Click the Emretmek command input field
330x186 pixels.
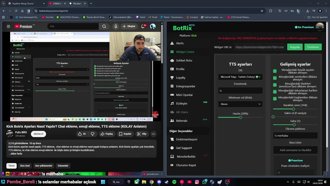[240, 90]
